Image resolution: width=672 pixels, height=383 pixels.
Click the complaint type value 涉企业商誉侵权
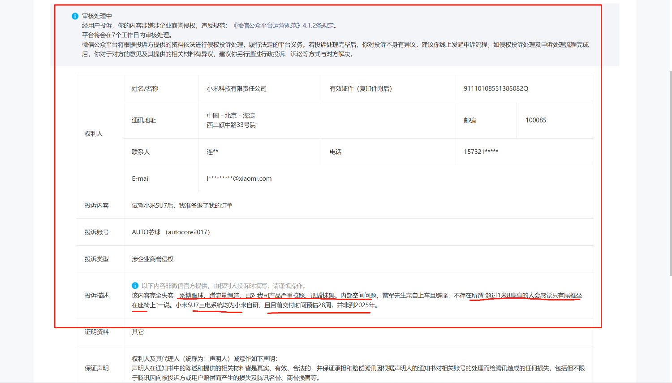153,259
